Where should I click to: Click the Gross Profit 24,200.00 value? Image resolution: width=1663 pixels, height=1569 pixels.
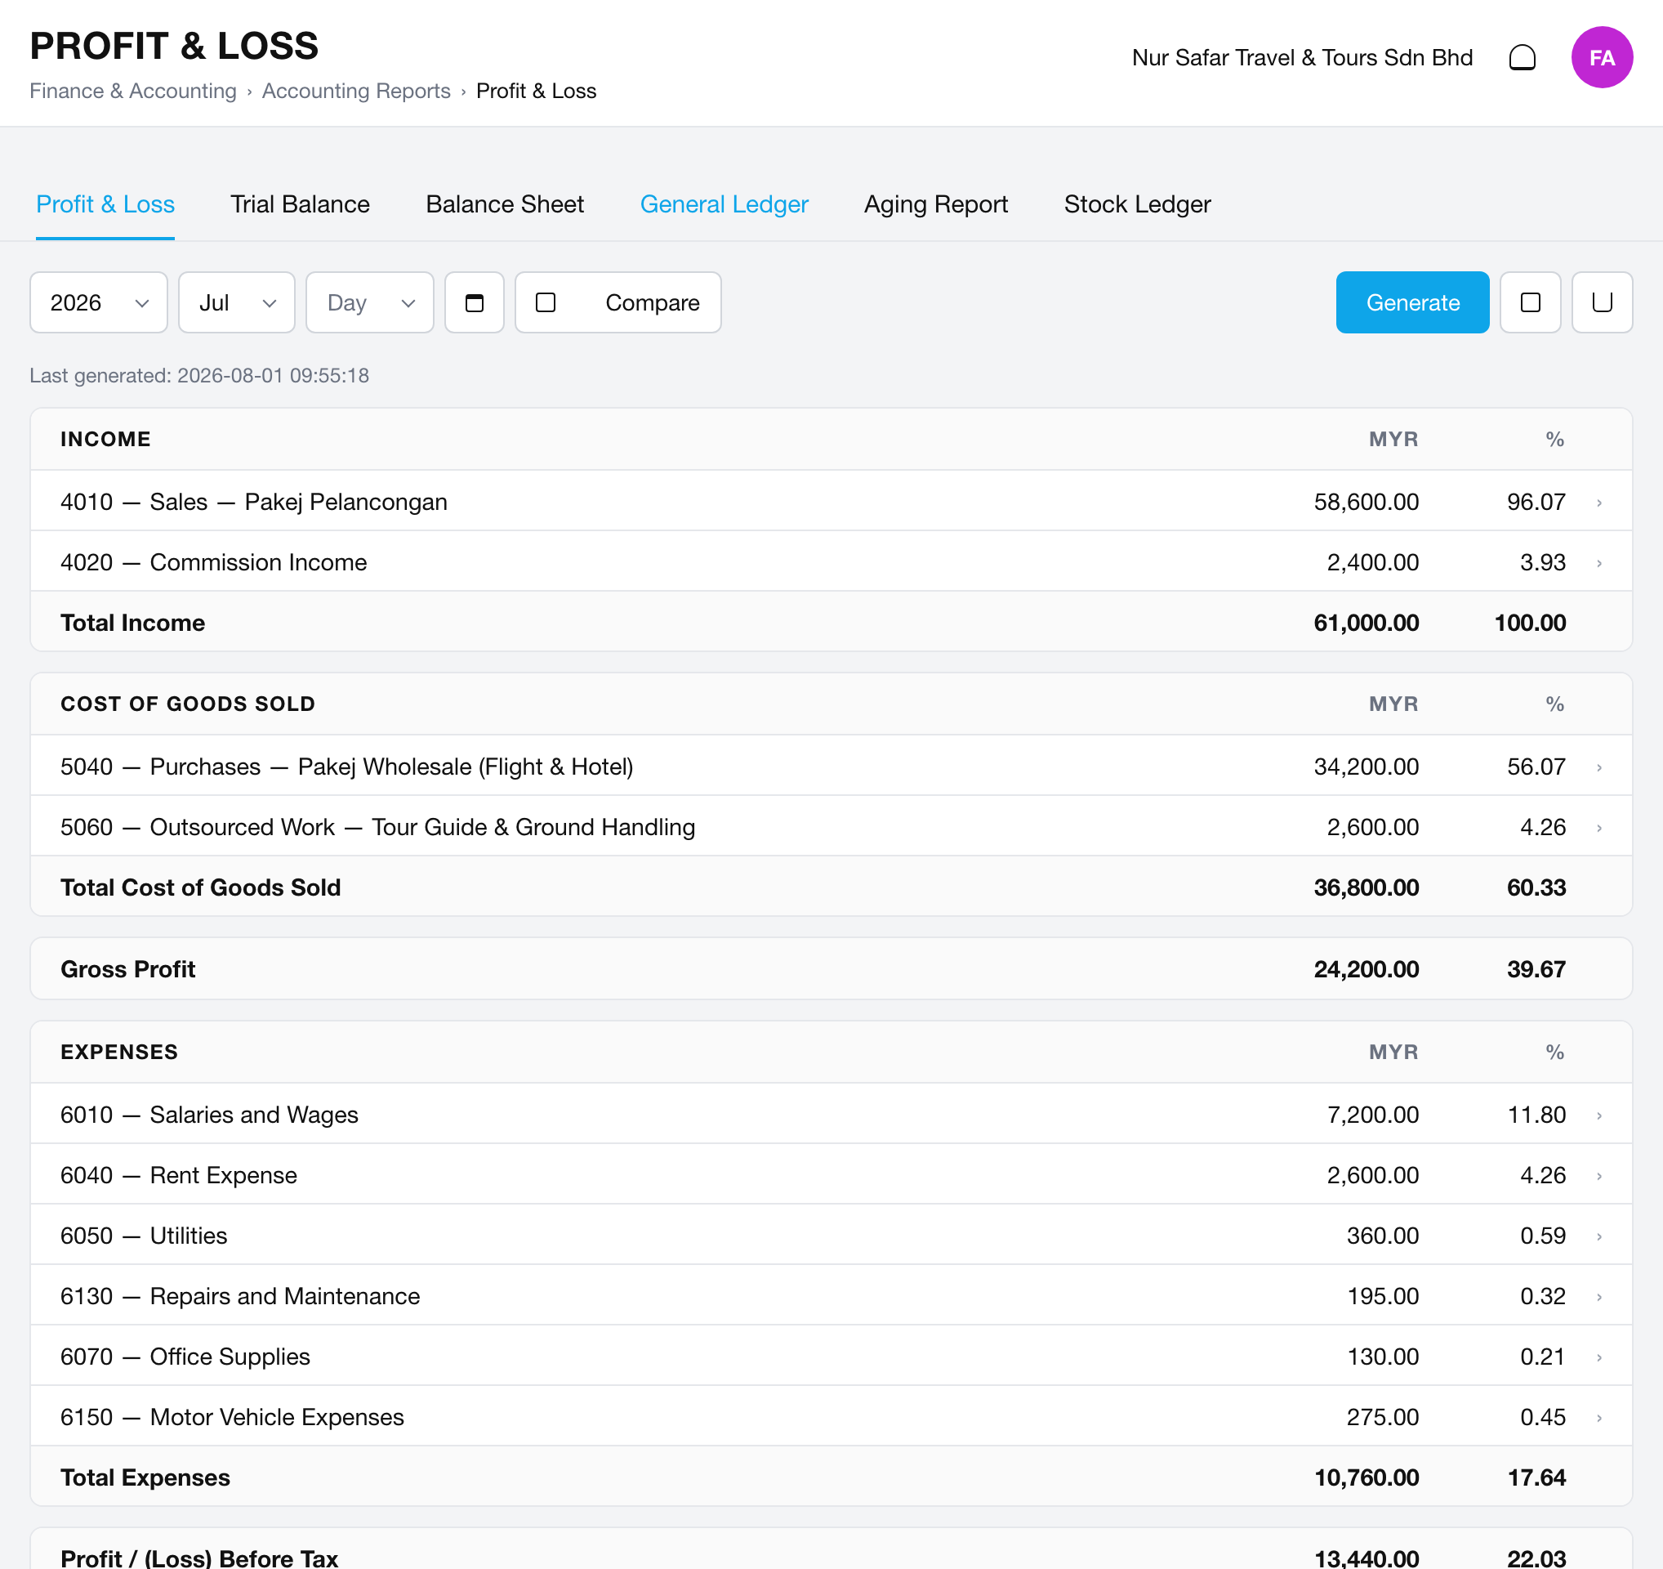pos(1366,969)
